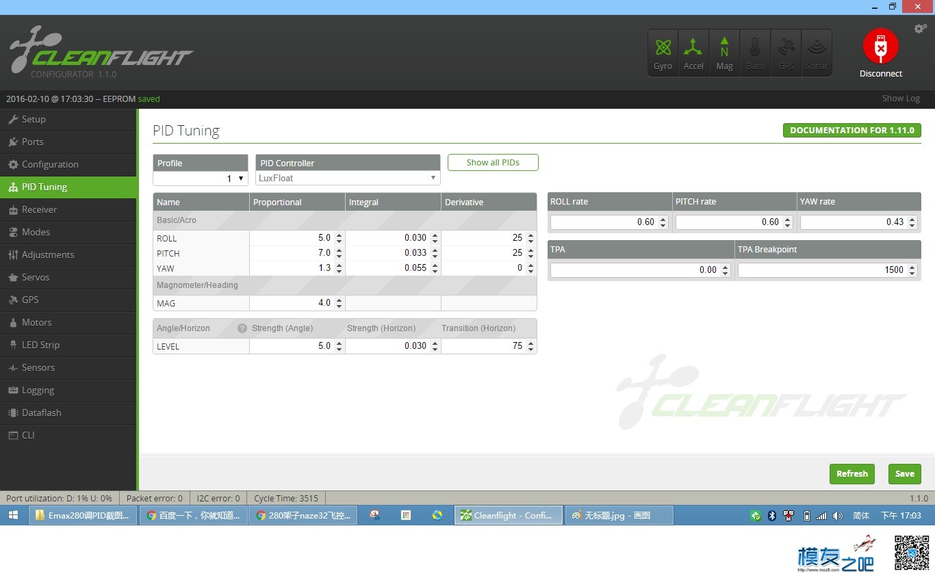Click the Bluetooth tray icon
The image size is (935, 576).
point(772,516)
